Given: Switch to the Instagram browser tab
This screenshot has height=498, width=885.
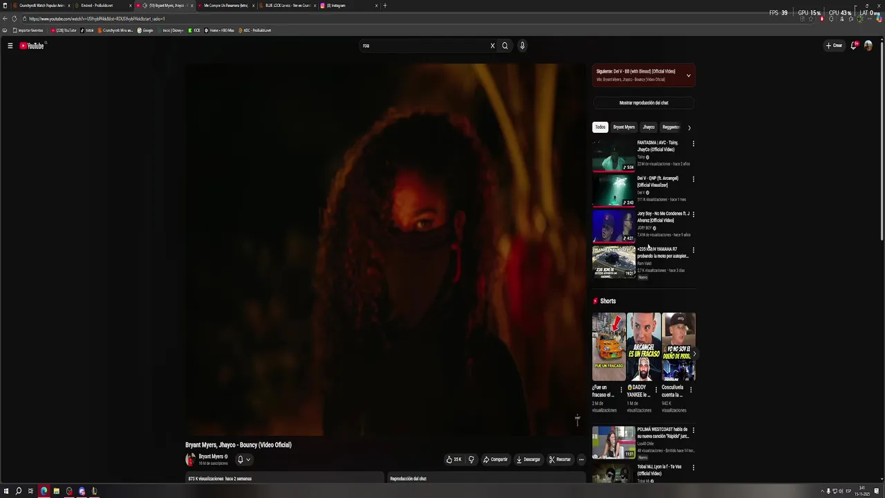Looking at the screenshot, I should coord(348,6).
